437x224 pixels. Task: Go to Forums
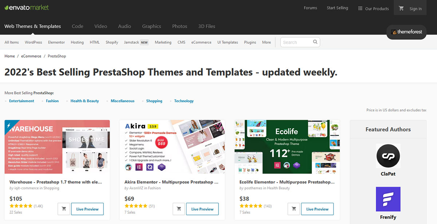pos(310,8)
